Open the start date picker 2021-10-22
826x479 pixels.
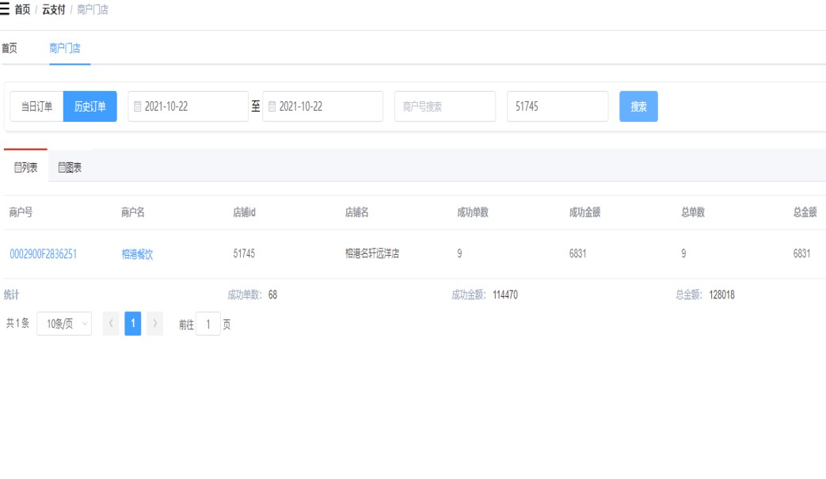click(x=188, y=107)
